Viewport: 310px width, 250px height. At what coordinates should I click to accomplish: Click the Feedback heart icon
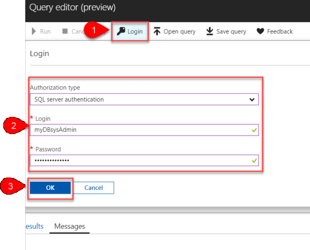260,31
